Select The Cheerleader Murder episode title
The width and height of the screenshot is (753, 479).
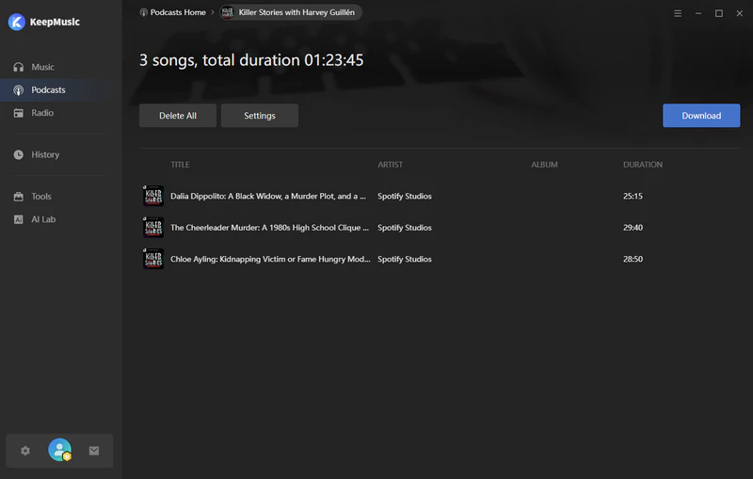click(x=269, y=228)
